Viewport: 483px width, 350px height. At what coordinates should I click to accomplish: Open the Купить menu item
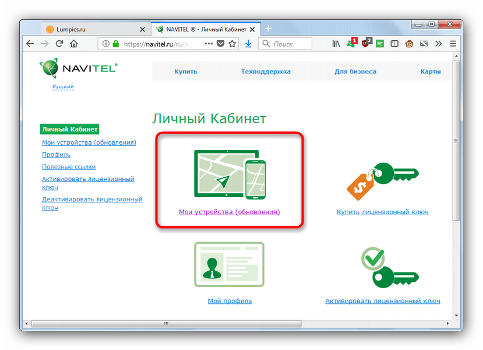tap(185, 72)
